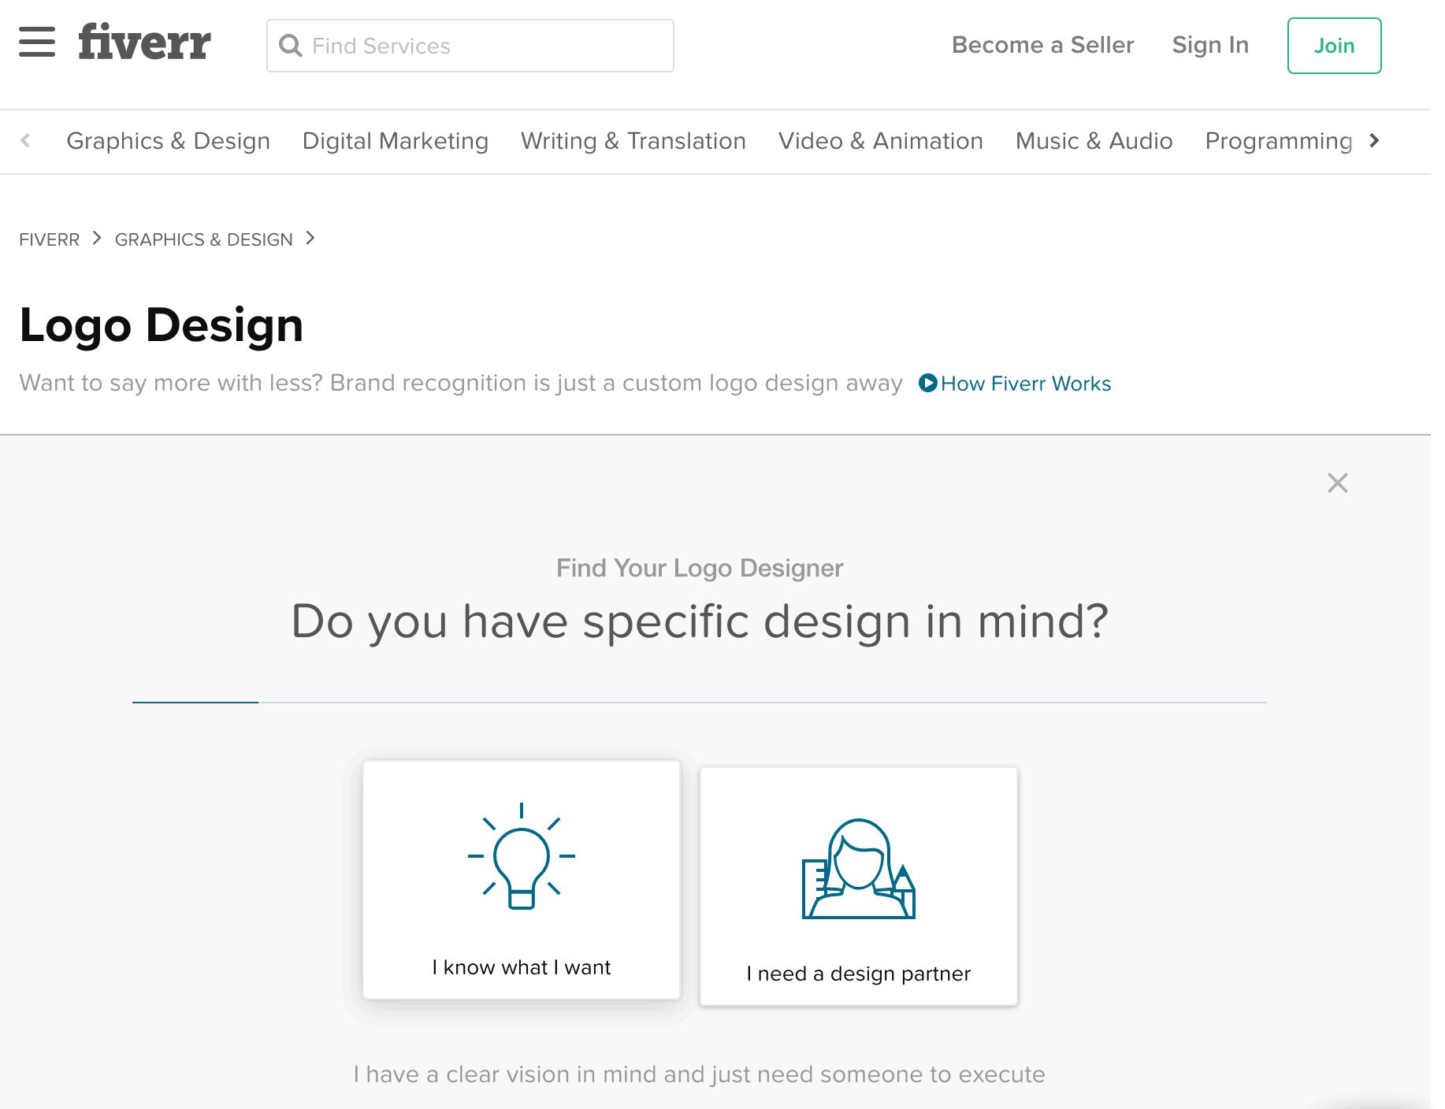Image resolution: width=1445 pixels, height=1109 pixels.
Task: Dismiss the logo designer wizard with X
Action: tap(1337, 483)
